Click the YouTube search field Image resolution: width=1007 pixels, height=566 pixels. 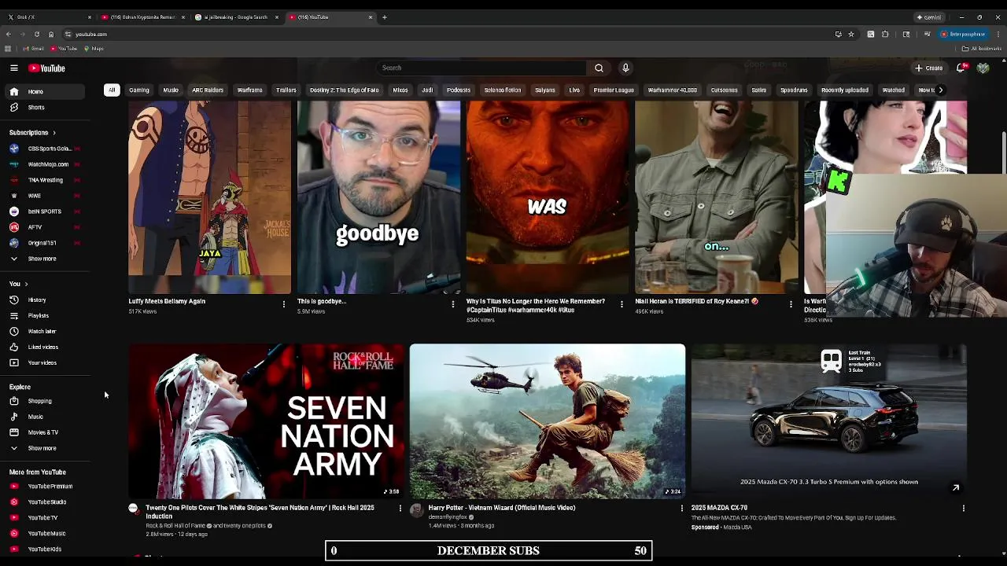tap(481, 68)
